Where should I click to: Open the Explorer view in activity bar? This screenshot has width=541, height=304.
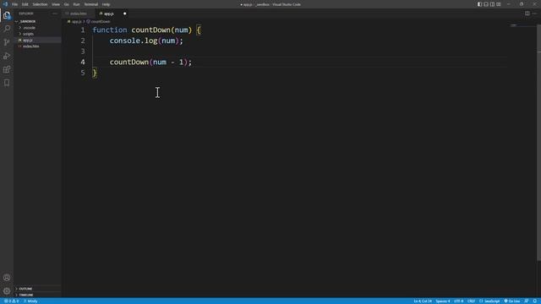coord(7,15)
